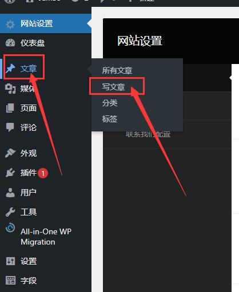Open the All-in-One WP Migration menu
Image resolution: width=239 pixels, height=292 pixels.
[x=46, y=237]
